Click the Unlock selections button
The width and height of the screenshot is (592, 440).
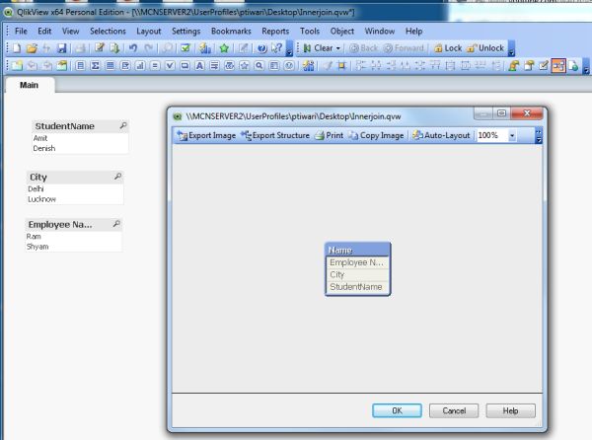tap(485, 48)
